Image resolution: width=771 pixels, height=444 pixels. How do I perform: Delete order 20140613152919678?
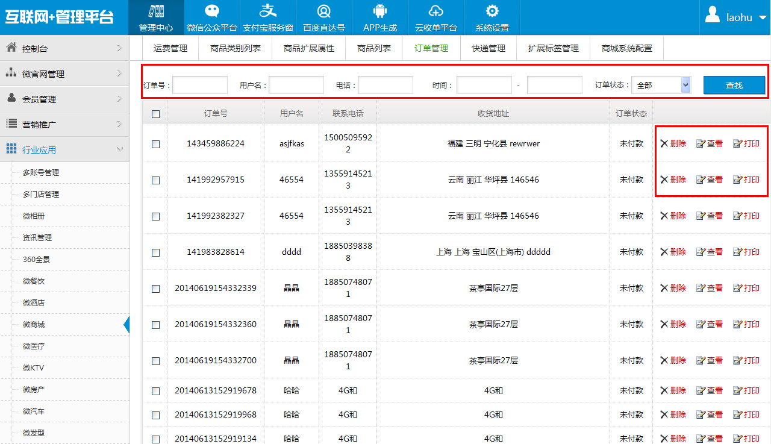point(673,390)
